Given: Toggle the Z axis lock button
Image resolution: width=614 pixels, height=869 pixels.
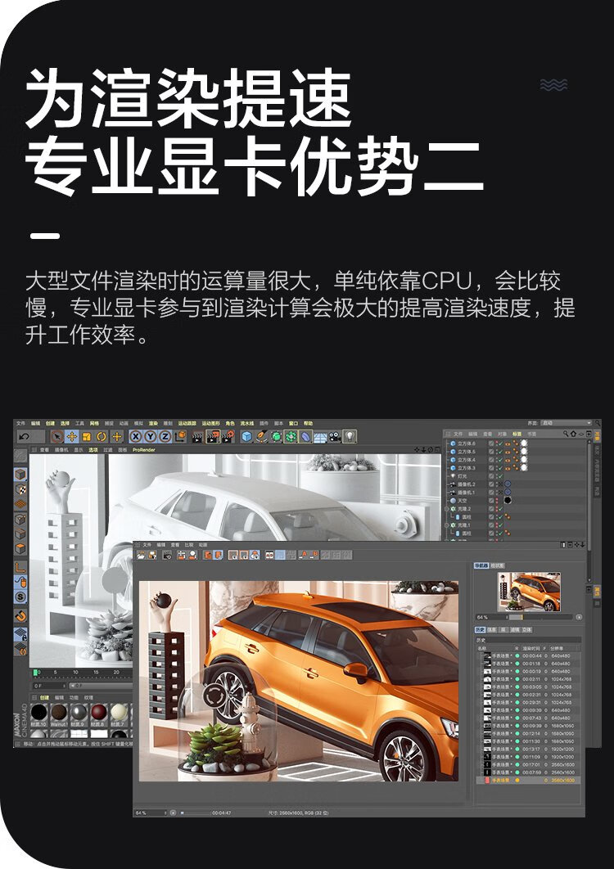Looking at the screenshot, I should [x=165, y=437].
